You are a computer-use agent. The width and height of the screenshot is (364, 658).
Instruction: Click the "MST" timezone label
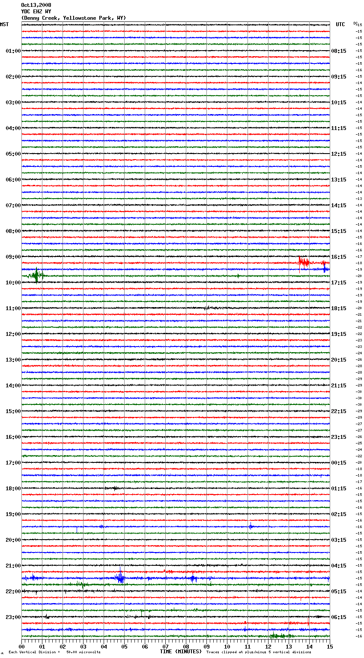click(4, 24)
